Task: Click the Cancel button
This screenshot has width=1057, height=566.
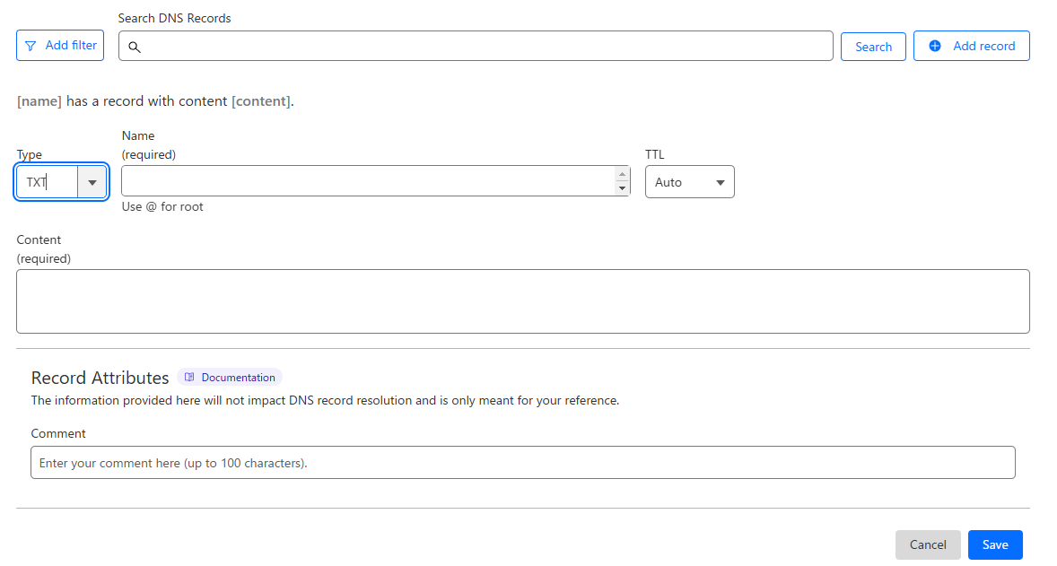Action: pos(928,544)
